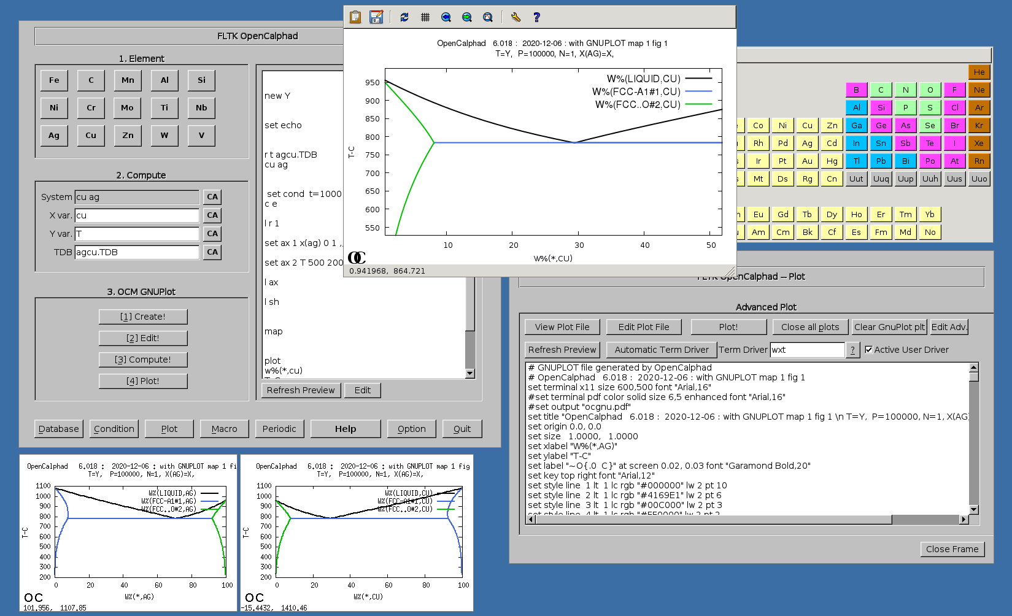1012x616 pixels.
Task: Autoscale the plot with magnifier graph icon
Action: point(488,17)
